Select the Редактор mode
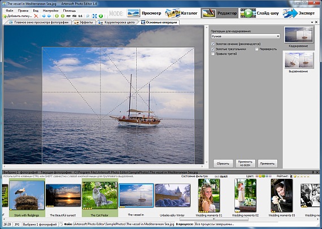This screenshot has width=322, height=229. pyautogui.click(x=220, y=13)
